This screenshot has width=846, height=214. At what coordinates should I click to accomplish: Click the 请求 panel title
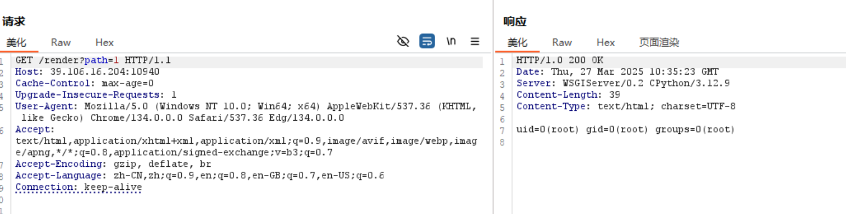14,21
